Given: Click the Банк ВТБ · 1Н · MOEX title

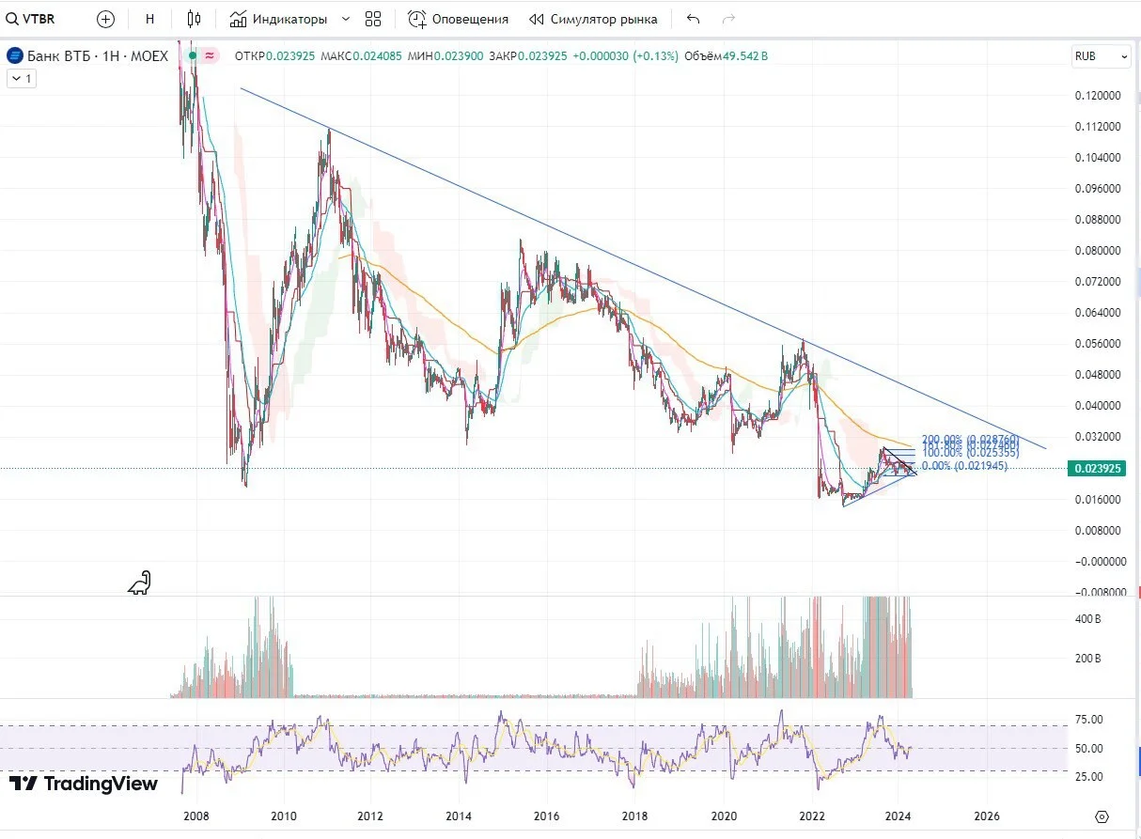Looking at the screenshot, I should (x=98, y=56).
